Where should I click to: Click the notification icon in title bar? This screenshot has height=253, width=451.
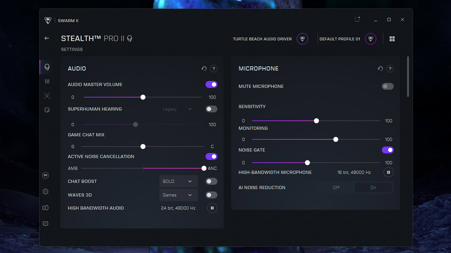[x=357, y=20]
